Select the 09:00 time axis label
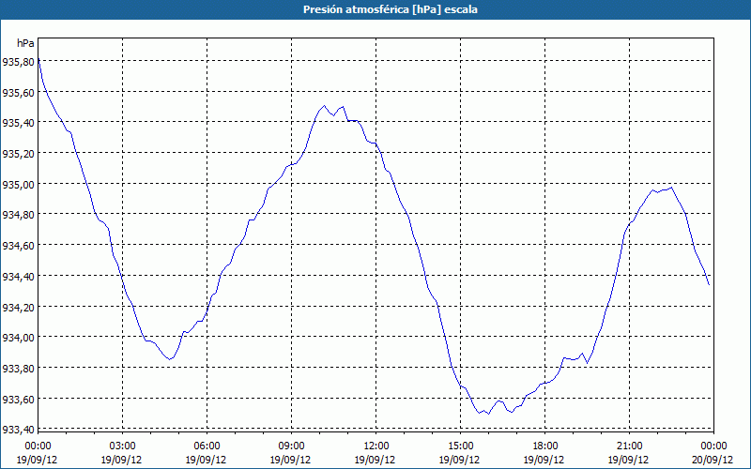Viewport: 751px width, 469px height. click(291, 446)
